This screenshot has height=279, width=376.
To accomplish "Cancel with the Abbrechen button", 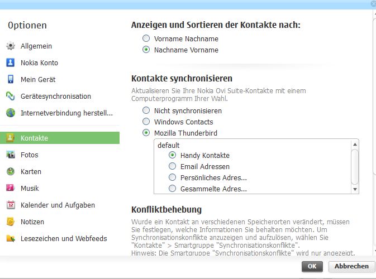I will [351, 266].
